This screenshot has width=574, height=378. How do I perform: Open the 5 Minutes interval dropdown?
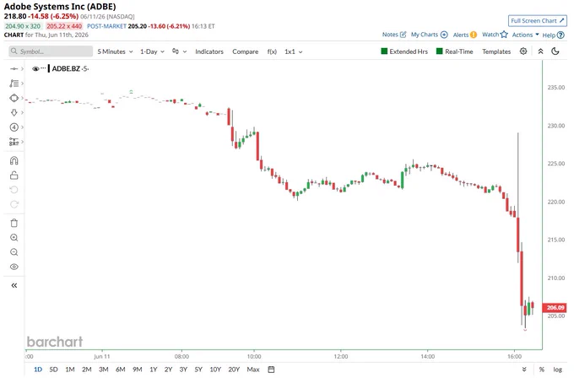(115, 51)
